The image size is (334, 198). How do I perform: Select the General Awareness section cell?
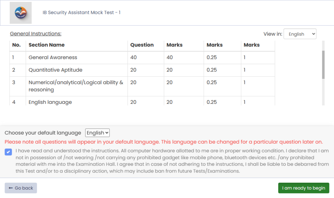click(x=53, y=58)
